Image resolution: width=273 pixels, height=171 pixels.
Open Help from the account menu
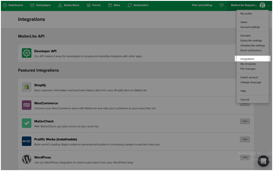pos(243,91)
